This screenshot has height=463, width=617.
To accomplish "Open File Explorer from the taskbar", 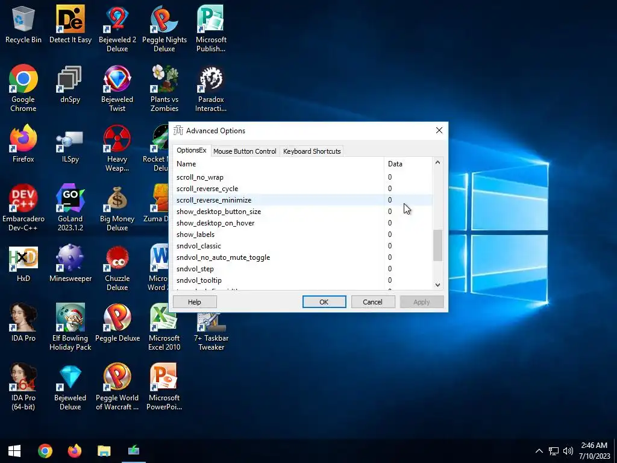I will click(x=104, y=451).
